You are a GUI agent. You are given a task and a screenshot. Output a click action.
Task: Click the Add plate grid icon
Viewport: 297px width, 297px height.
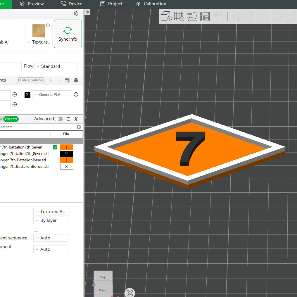(x=179, y=16)
